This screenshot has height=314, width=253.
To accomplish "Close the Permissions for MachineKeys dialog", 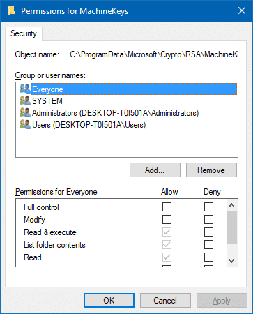I will 242,10.
